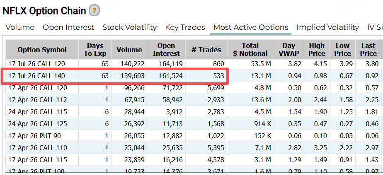
Task: Select the Stock Volatility tab
Action: 129,27
